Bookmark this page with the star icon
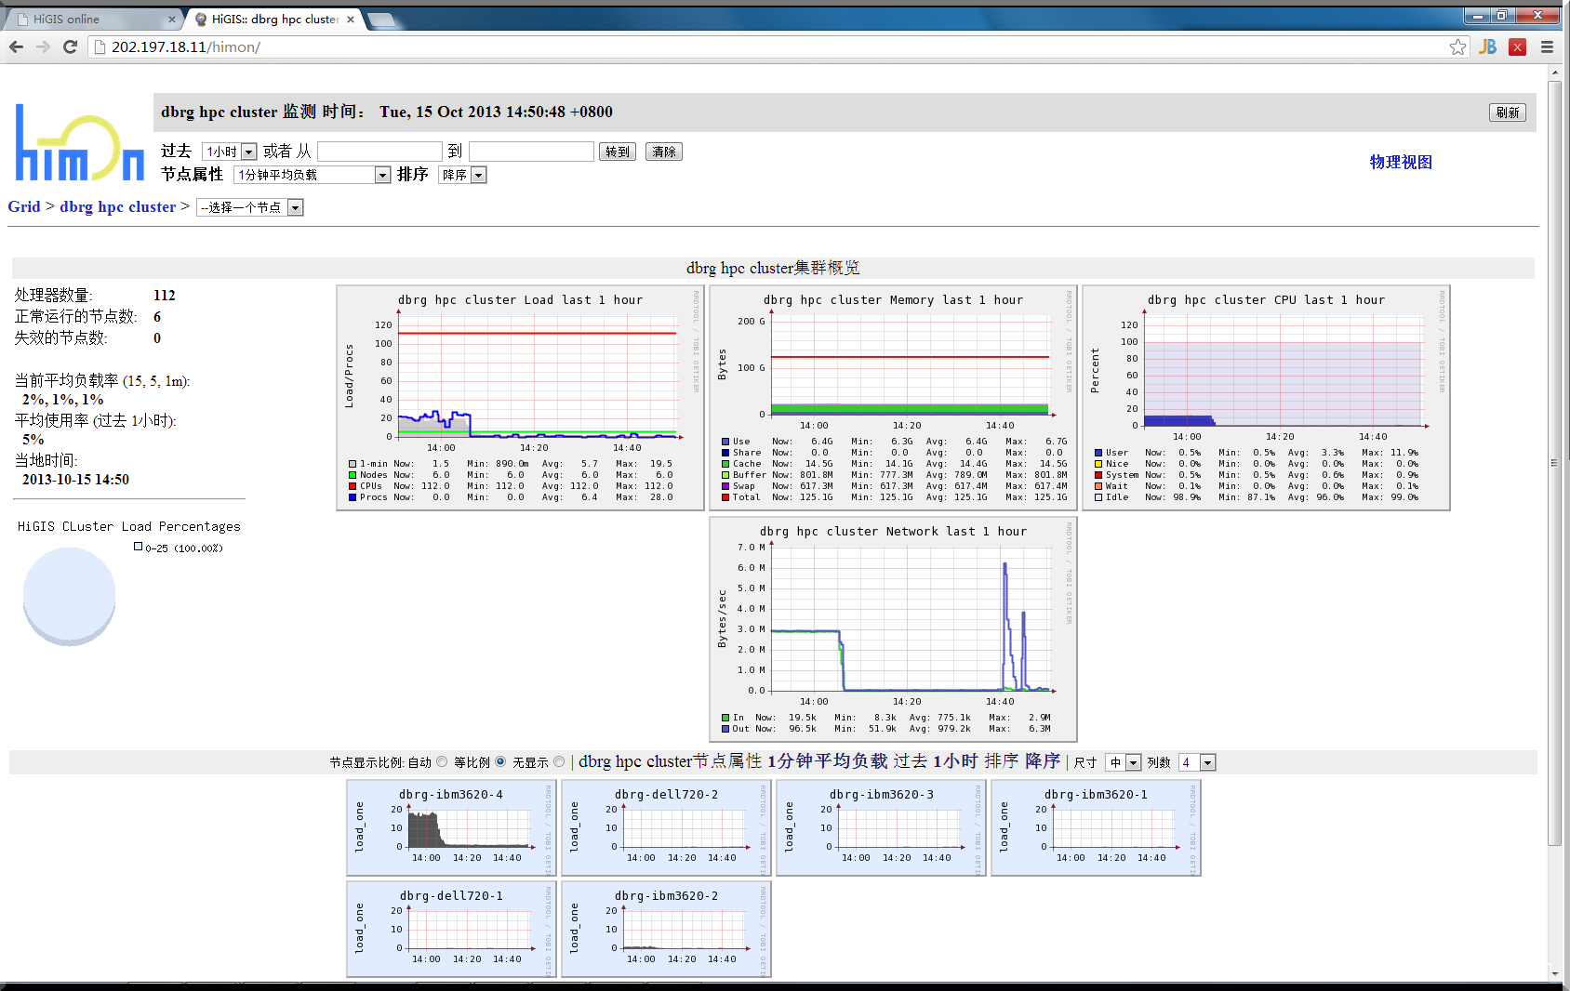 [x=1457, y=46]
